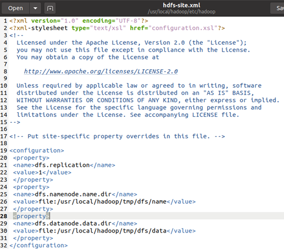Image resolution: width=284 pixels, height=249 pixels.
Task: Click the </property> tag on line 27
Action: pos(33,209)
